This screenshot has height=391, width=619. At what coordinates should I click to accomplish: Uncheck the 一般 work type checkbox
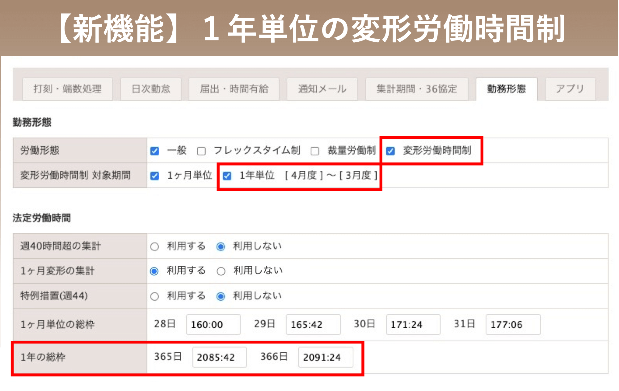[155, 151]
